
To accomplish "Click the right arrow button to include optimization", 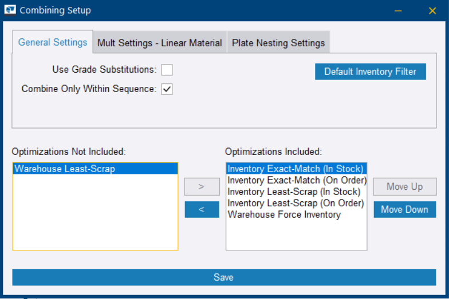I will pos(202,186).
